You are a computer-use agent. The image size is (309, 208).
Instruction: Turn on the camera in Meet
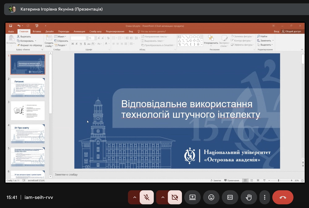pyautogui.click(x=175, y=197)
